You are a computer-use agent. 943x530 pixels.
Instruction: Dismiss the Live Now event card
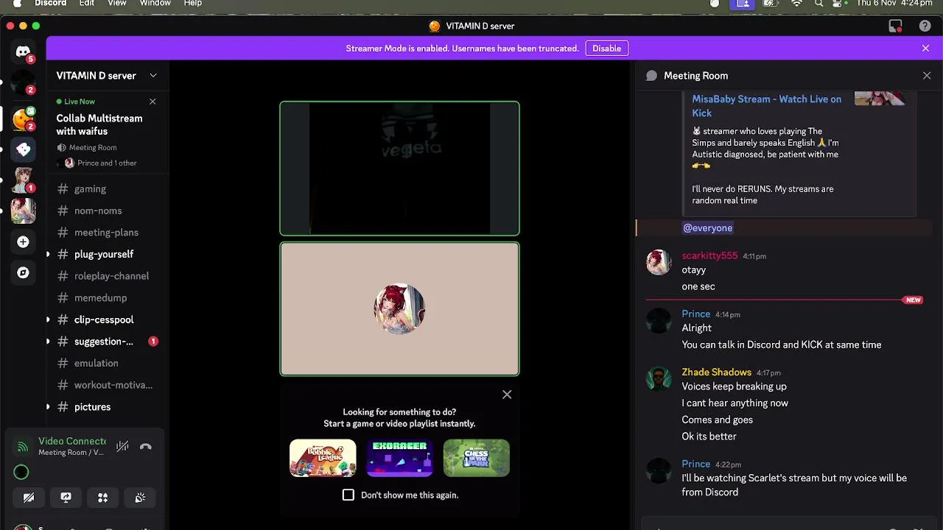(153, 102)
